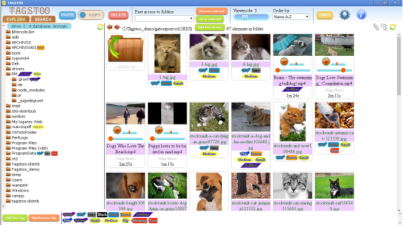Play Dogs Who Love The Beach video
403x225 pixels.
[x=117, y=130]
